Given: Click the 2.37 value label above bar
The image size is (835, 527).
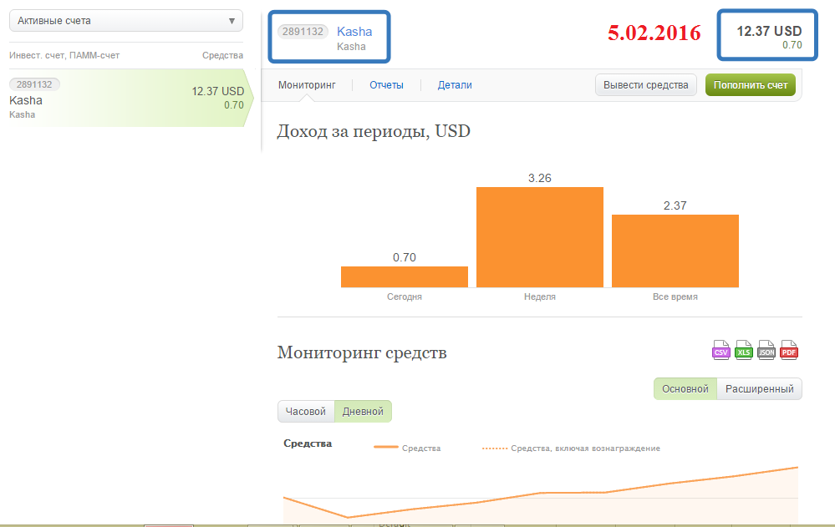Looking at the screenshot, I should 675,205.
